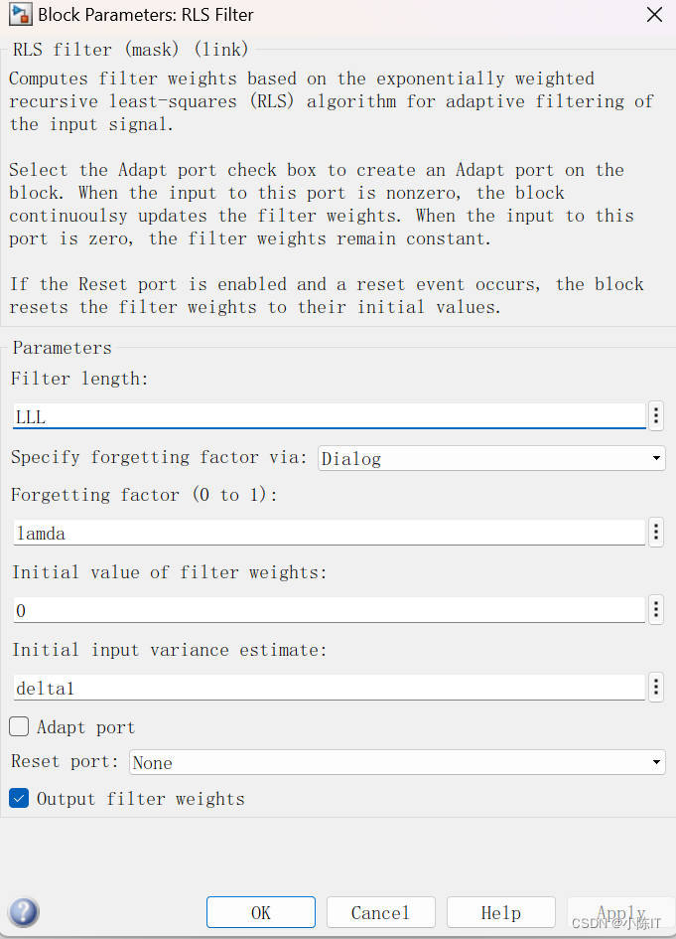Open options menu beside Forgetting factor field

[656, 533]
